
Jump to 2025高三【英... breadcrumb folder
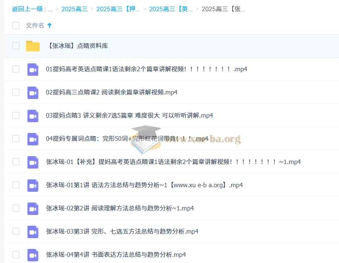[x=171, y=9]
